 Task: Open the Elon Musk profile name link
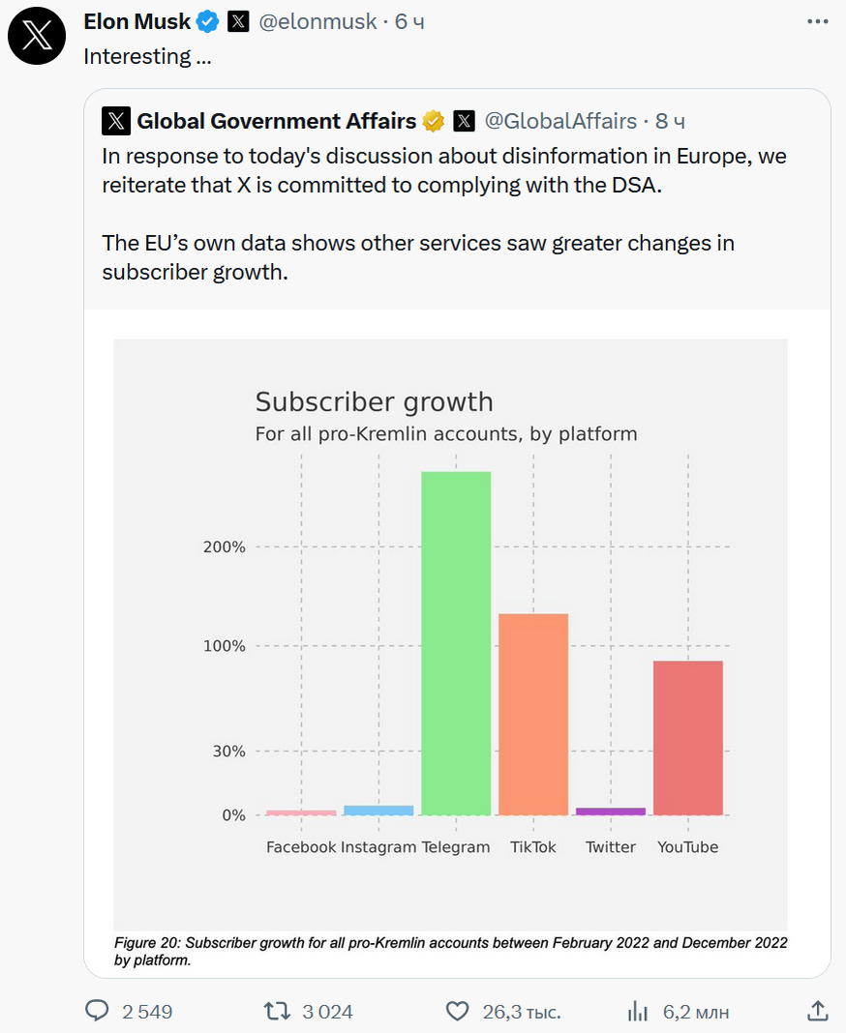point(137,21)
